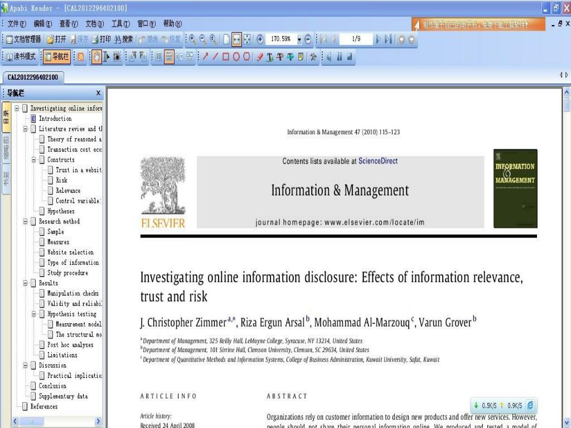Click the network speed widget's browser icon
The height and width of the screenshot is (428, 571).
click(x=530, y=405)
